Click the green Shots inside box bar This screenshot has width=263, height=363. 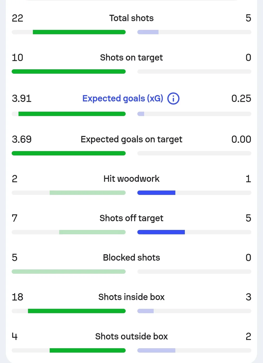[77, 311]
